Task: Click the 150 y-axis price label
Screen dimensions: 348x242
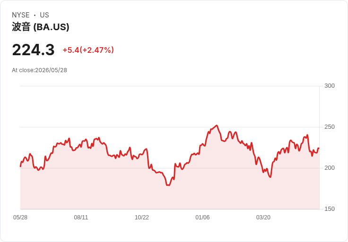Action: pyautogui.click(x=330, y=209)
